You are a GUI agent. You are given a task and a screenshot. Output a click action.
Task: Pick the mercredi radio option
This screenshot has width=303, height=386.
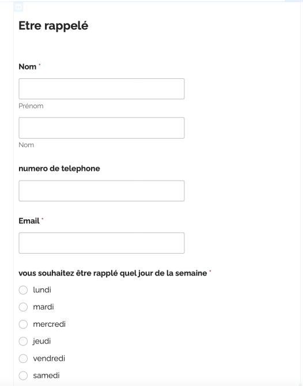[x=23, y=324]
